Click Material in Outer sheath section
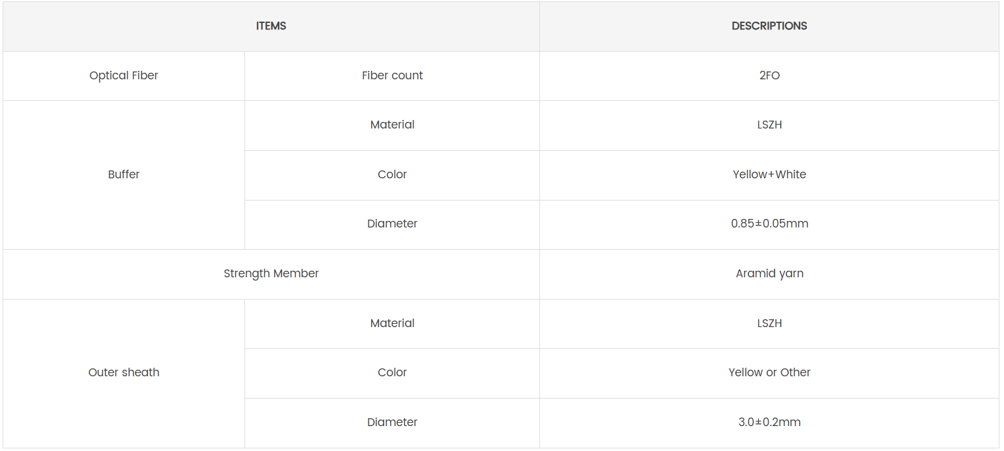The width and height of the screenshot is (1004, 451). click(392, 323)
